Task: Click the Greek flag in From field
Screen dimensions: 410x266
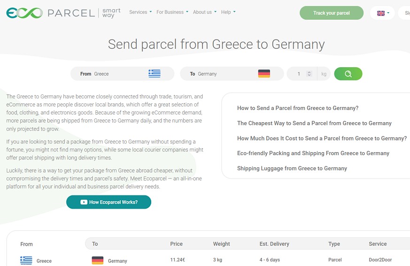Action: click(x=155, y=74)
